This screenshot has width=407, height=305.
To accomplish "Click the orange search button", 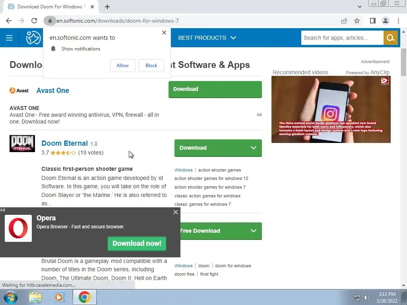I will pyautogui.click(x=390, y=38).
